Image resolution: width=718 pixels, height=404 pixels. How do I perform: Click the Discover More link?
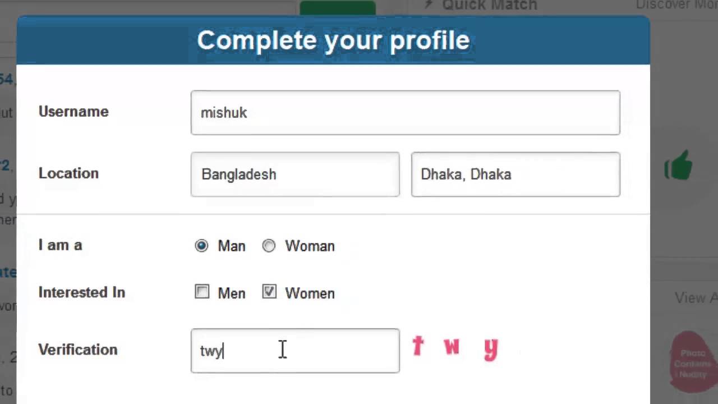pyautogui.click(x=676, y=5)
